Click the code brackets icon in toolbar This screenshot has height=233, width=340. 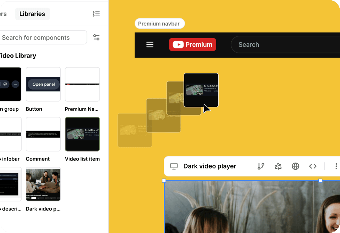coord(313,166)
